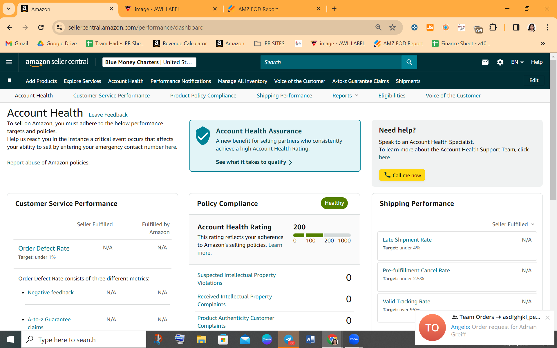Screen dimensions: 557x348
Task: Open Chrome's three-dot menu
Action: click(547, 28)
